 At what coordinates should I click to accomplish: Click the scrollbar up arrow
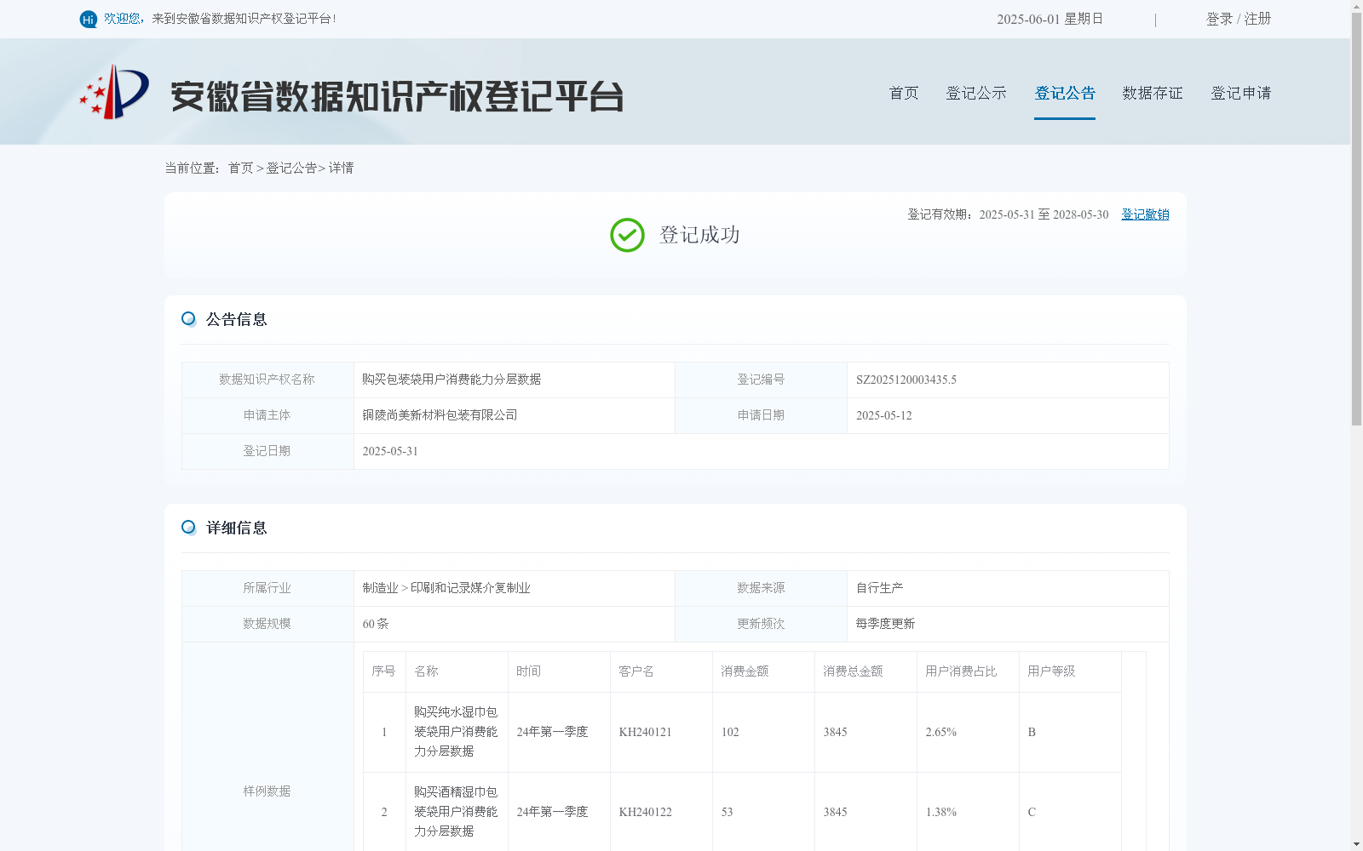(1356, 6)
